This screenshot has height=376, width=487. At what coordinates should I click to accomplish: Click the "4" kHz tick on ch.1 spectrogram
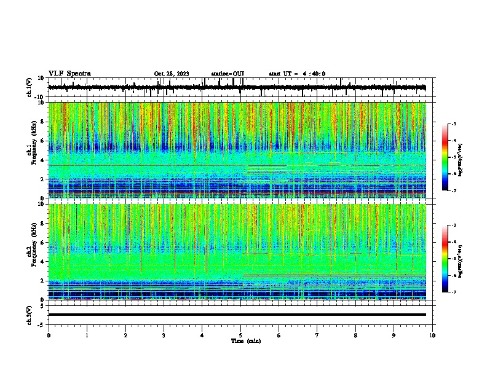[x=43, y=160]
